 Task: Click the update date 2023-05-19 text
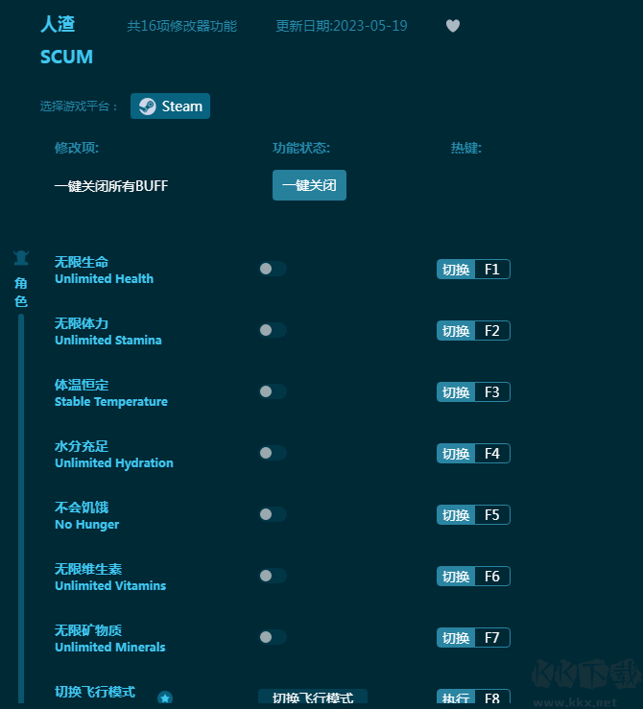point(342,26)
